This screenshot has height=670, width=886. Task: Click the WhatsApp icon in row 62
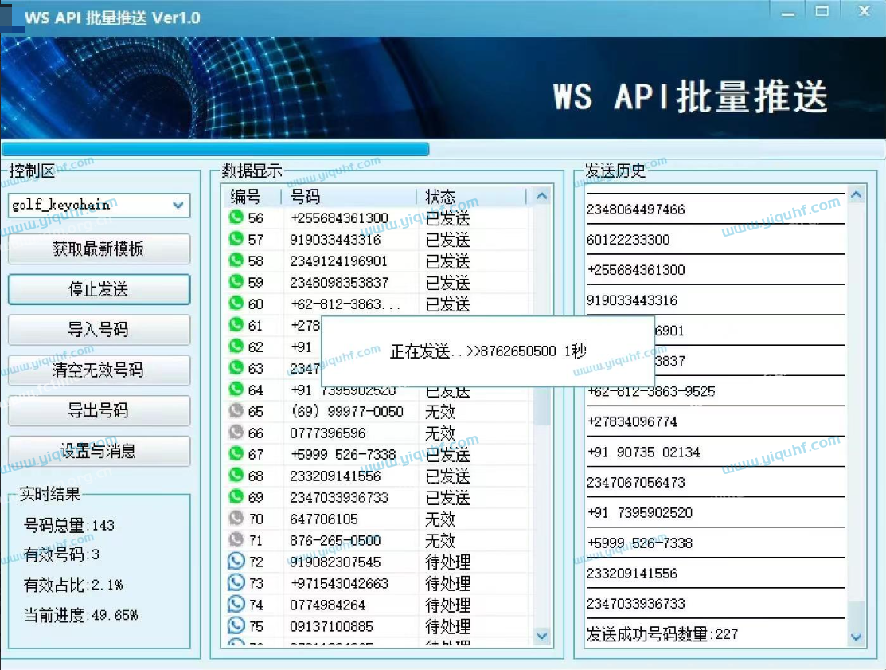pyautogui.click(x=236, y=346)
